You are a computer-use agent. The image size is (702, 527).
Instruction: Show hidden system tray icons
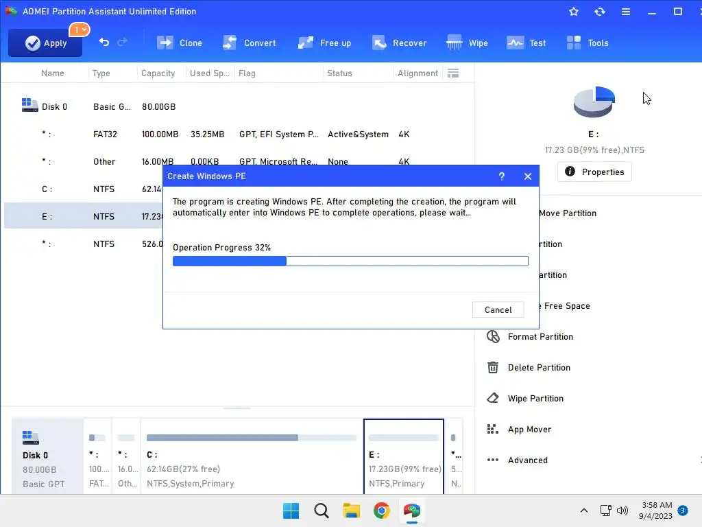click(x=584, y=511)
